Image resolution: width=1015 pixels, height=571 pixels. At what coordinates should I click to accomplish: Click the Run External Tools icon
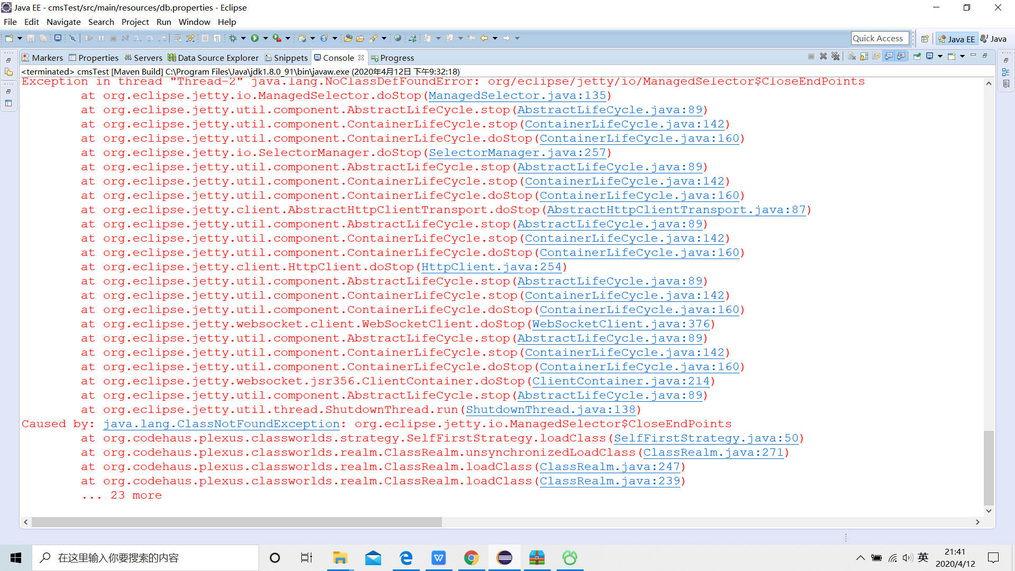click(276, 38)
